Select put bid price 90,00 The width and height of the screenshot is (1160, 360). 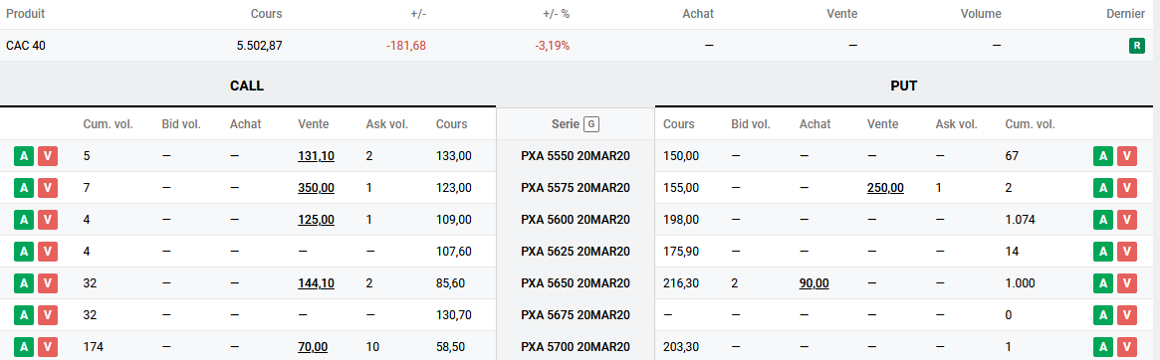[813, 283]
